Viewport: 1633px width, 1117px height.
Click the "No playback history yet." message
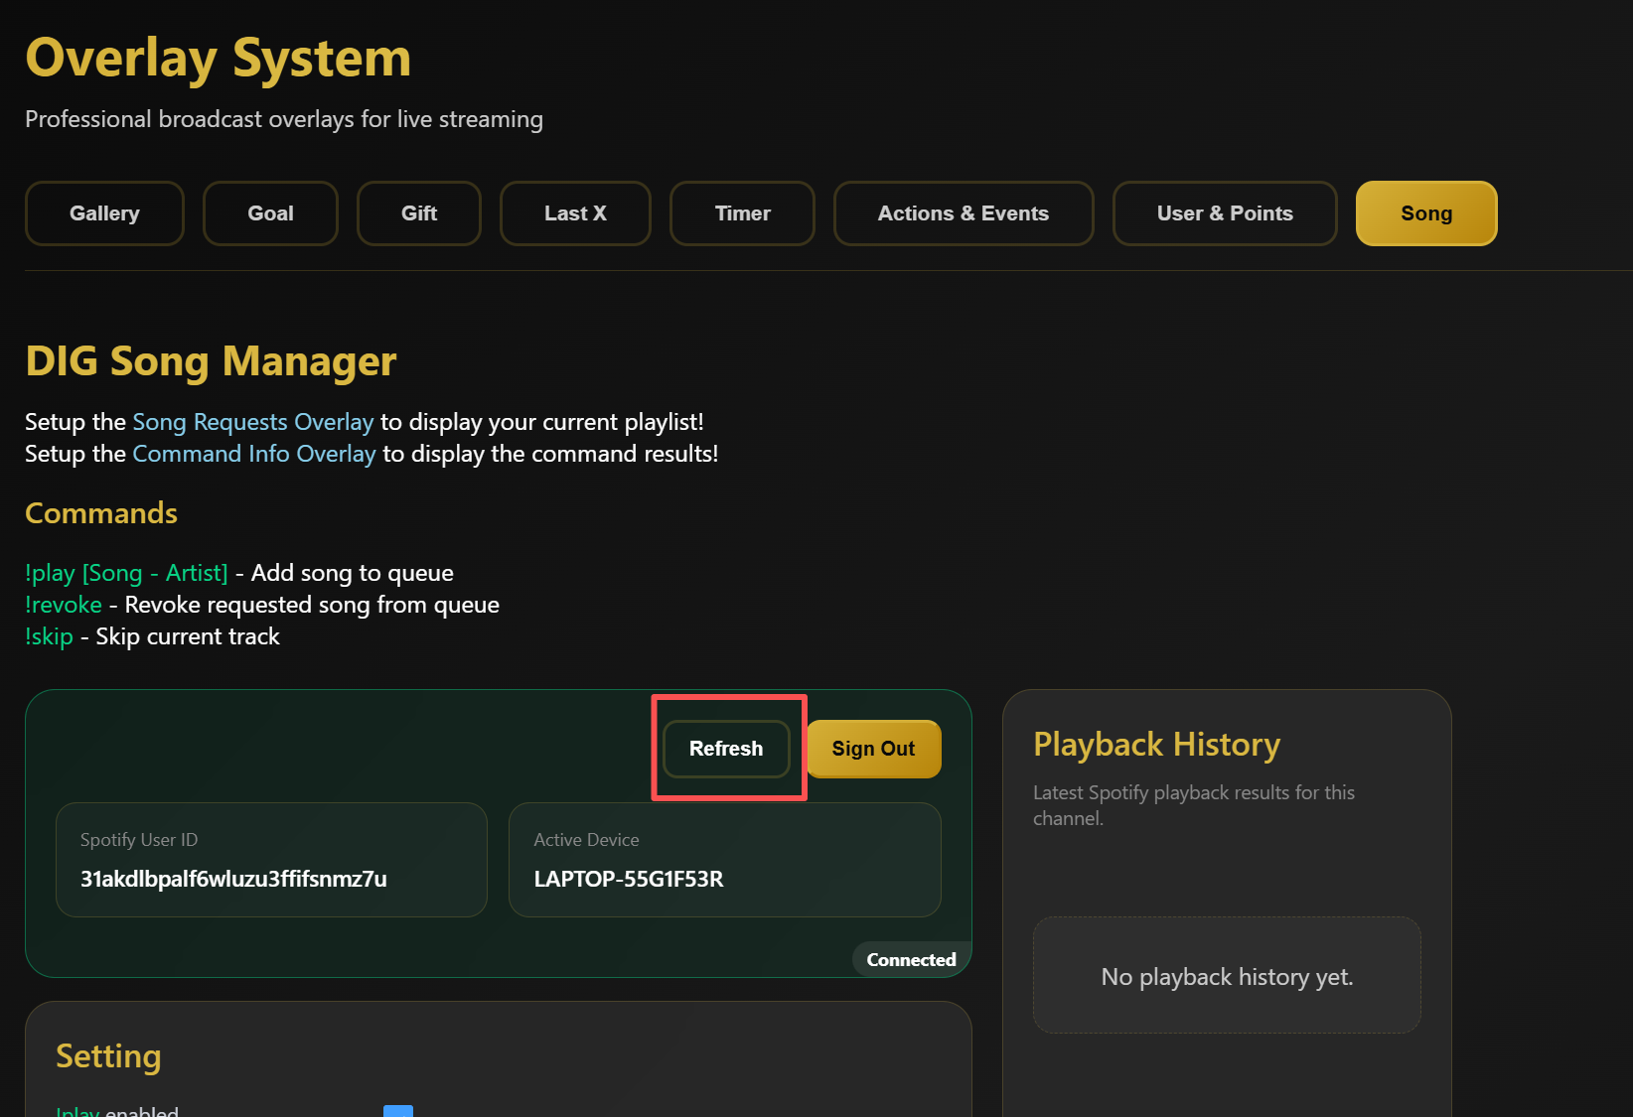coord(1227,977)
